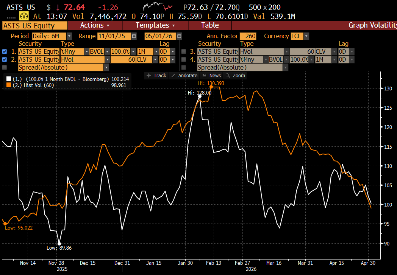The width and height of the screenshot is (397, 275).
Task: Click the Hi: 128.00 white peak marker
Action: coord(200,96)
